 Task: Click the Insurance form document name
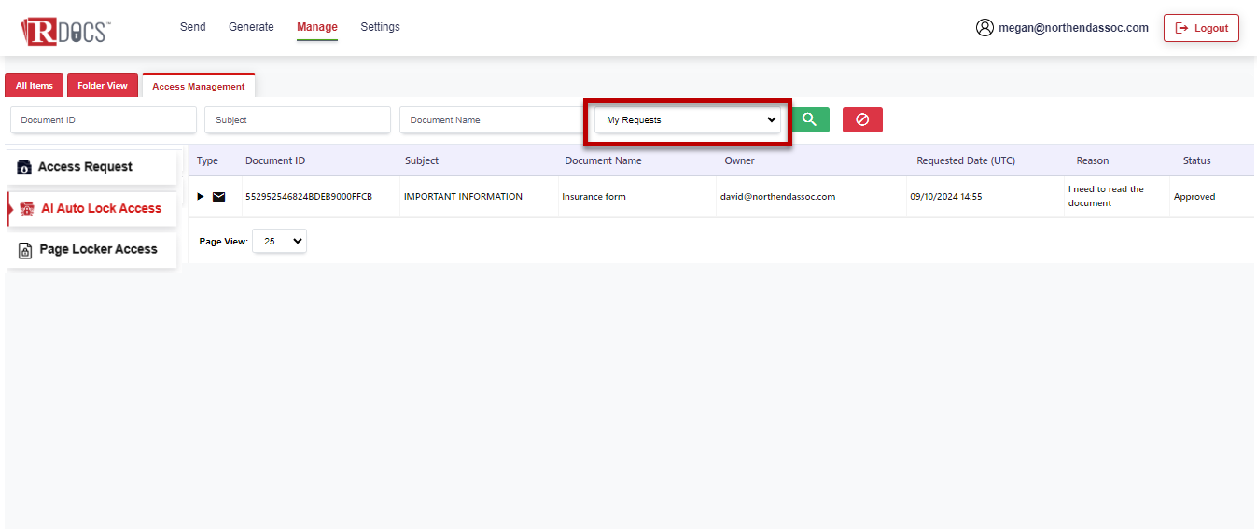coord(594,197)
